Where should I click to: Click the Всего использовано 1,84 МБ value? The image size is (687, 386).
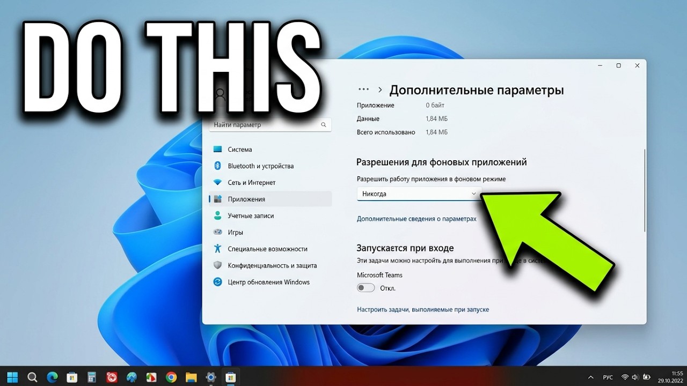(436, 132)
